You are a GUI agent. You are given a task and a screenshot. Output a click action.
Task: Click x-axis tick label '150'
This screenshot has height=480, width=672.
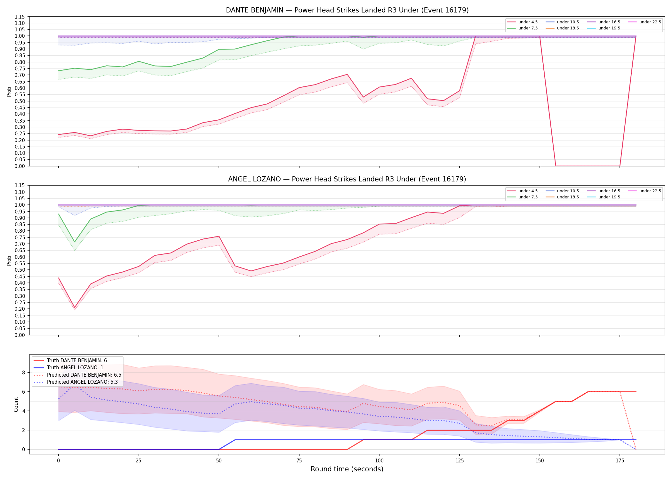pyautogui.click(x=540, y=461)
